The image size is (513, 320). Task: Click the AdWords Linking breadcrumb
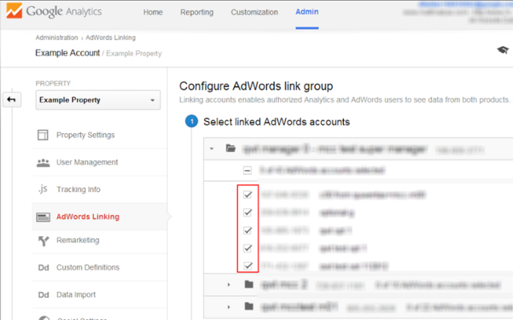(111, 38)
